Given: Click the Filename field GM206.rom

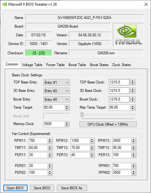Looking at the screenshot, I should pyautogui.click(x=106, y=53).
